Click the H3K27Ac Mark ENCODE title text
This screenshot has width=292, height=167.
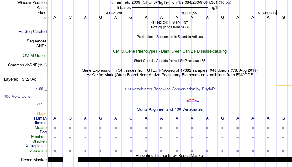tap(170, 75)
